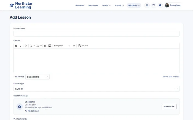Image resolution: width=193 pixels, height=120 pixels.
Task: Open the notifications bell icon
Action: [147, 5]
